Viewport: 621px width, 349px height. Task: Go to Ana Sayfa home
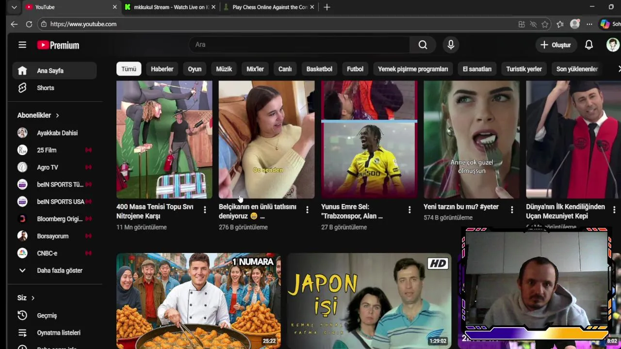(54, 71)
